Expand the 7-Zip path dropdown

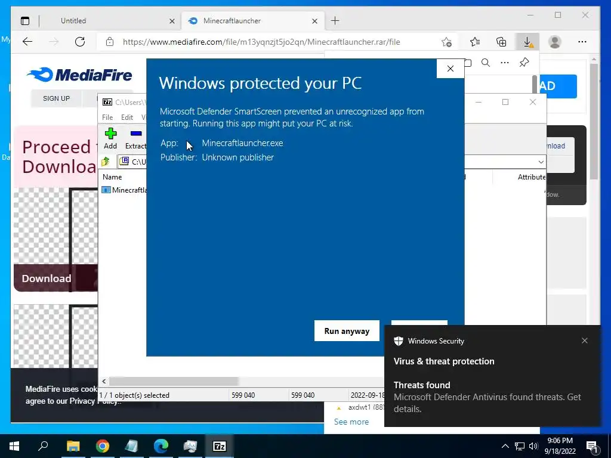[541, 162]
